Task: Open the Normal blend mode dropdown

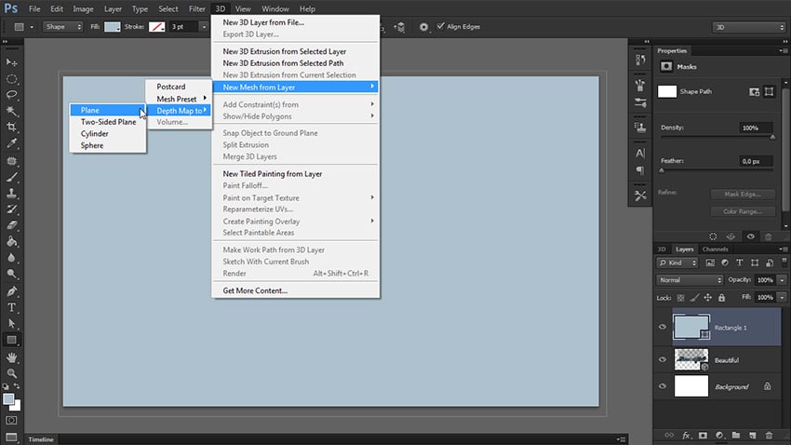Action: (690, 279)
